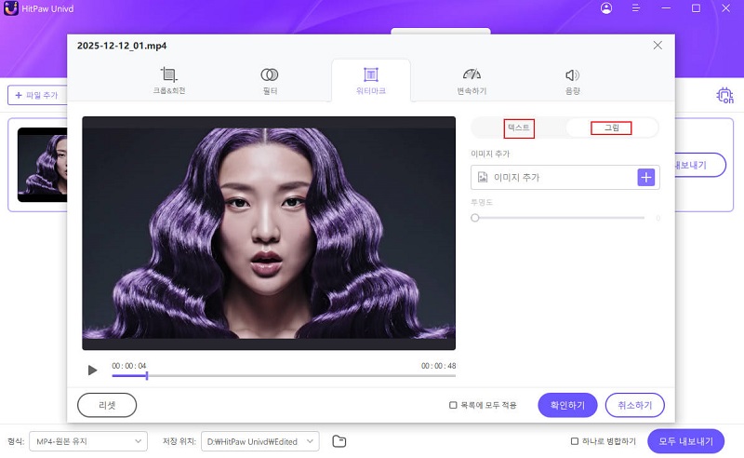Open the output folder icon
744x458 pixels.
click(339, 441)
